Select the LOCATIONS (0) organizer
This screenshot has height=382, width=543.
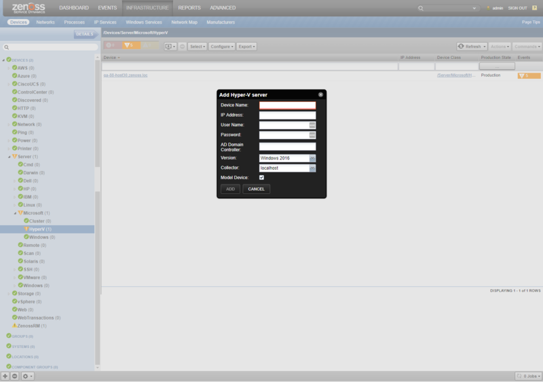25,357
